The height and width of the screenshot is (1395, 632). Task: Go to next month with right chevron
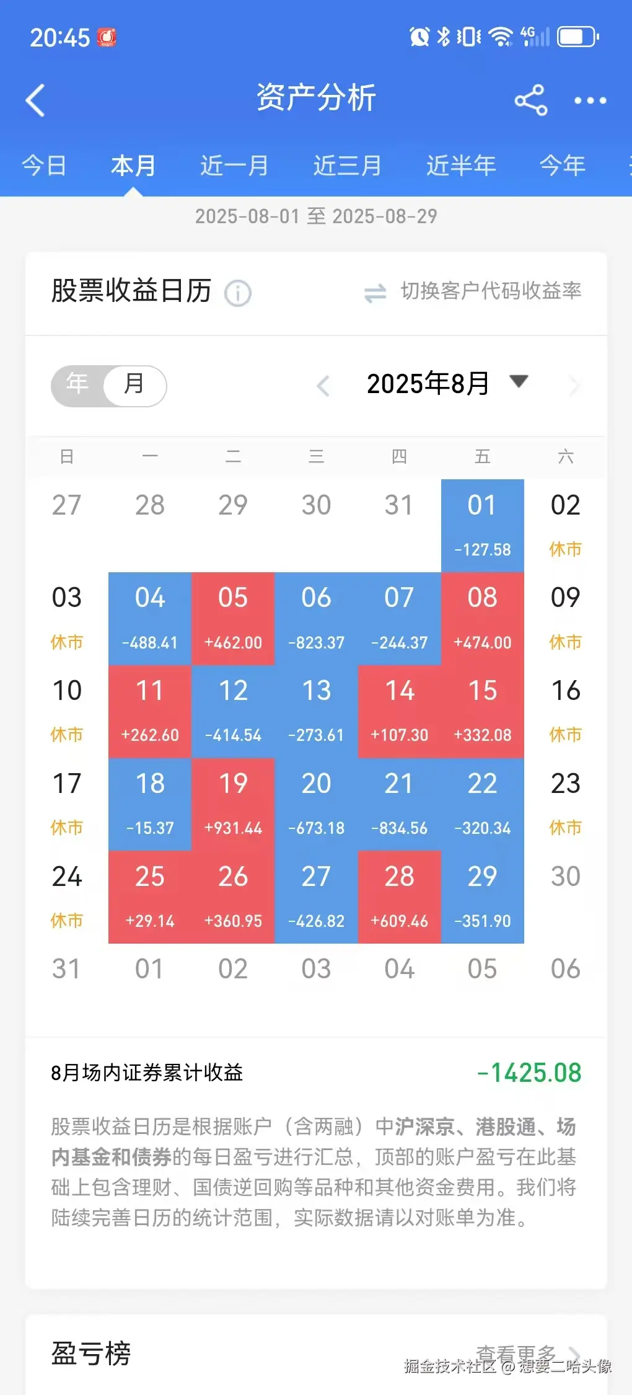coord(574,386)
